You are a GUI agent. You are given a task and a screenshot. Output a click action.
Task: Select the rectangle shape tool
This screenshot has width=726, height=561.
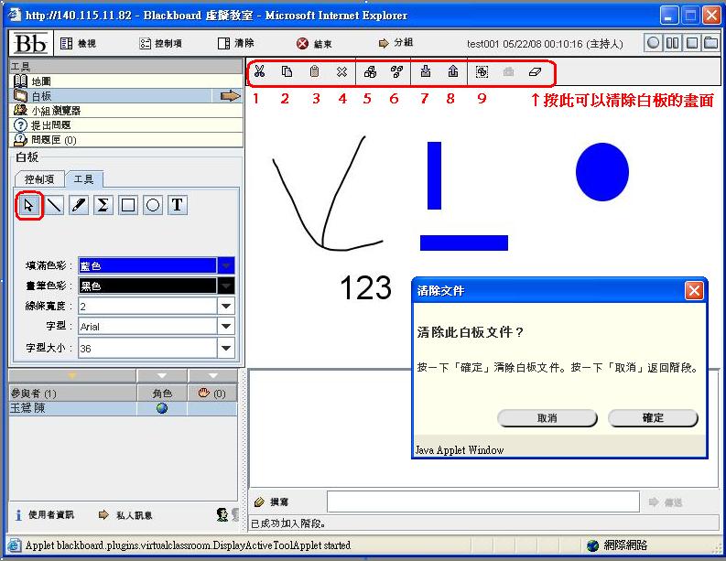point(128,205)
